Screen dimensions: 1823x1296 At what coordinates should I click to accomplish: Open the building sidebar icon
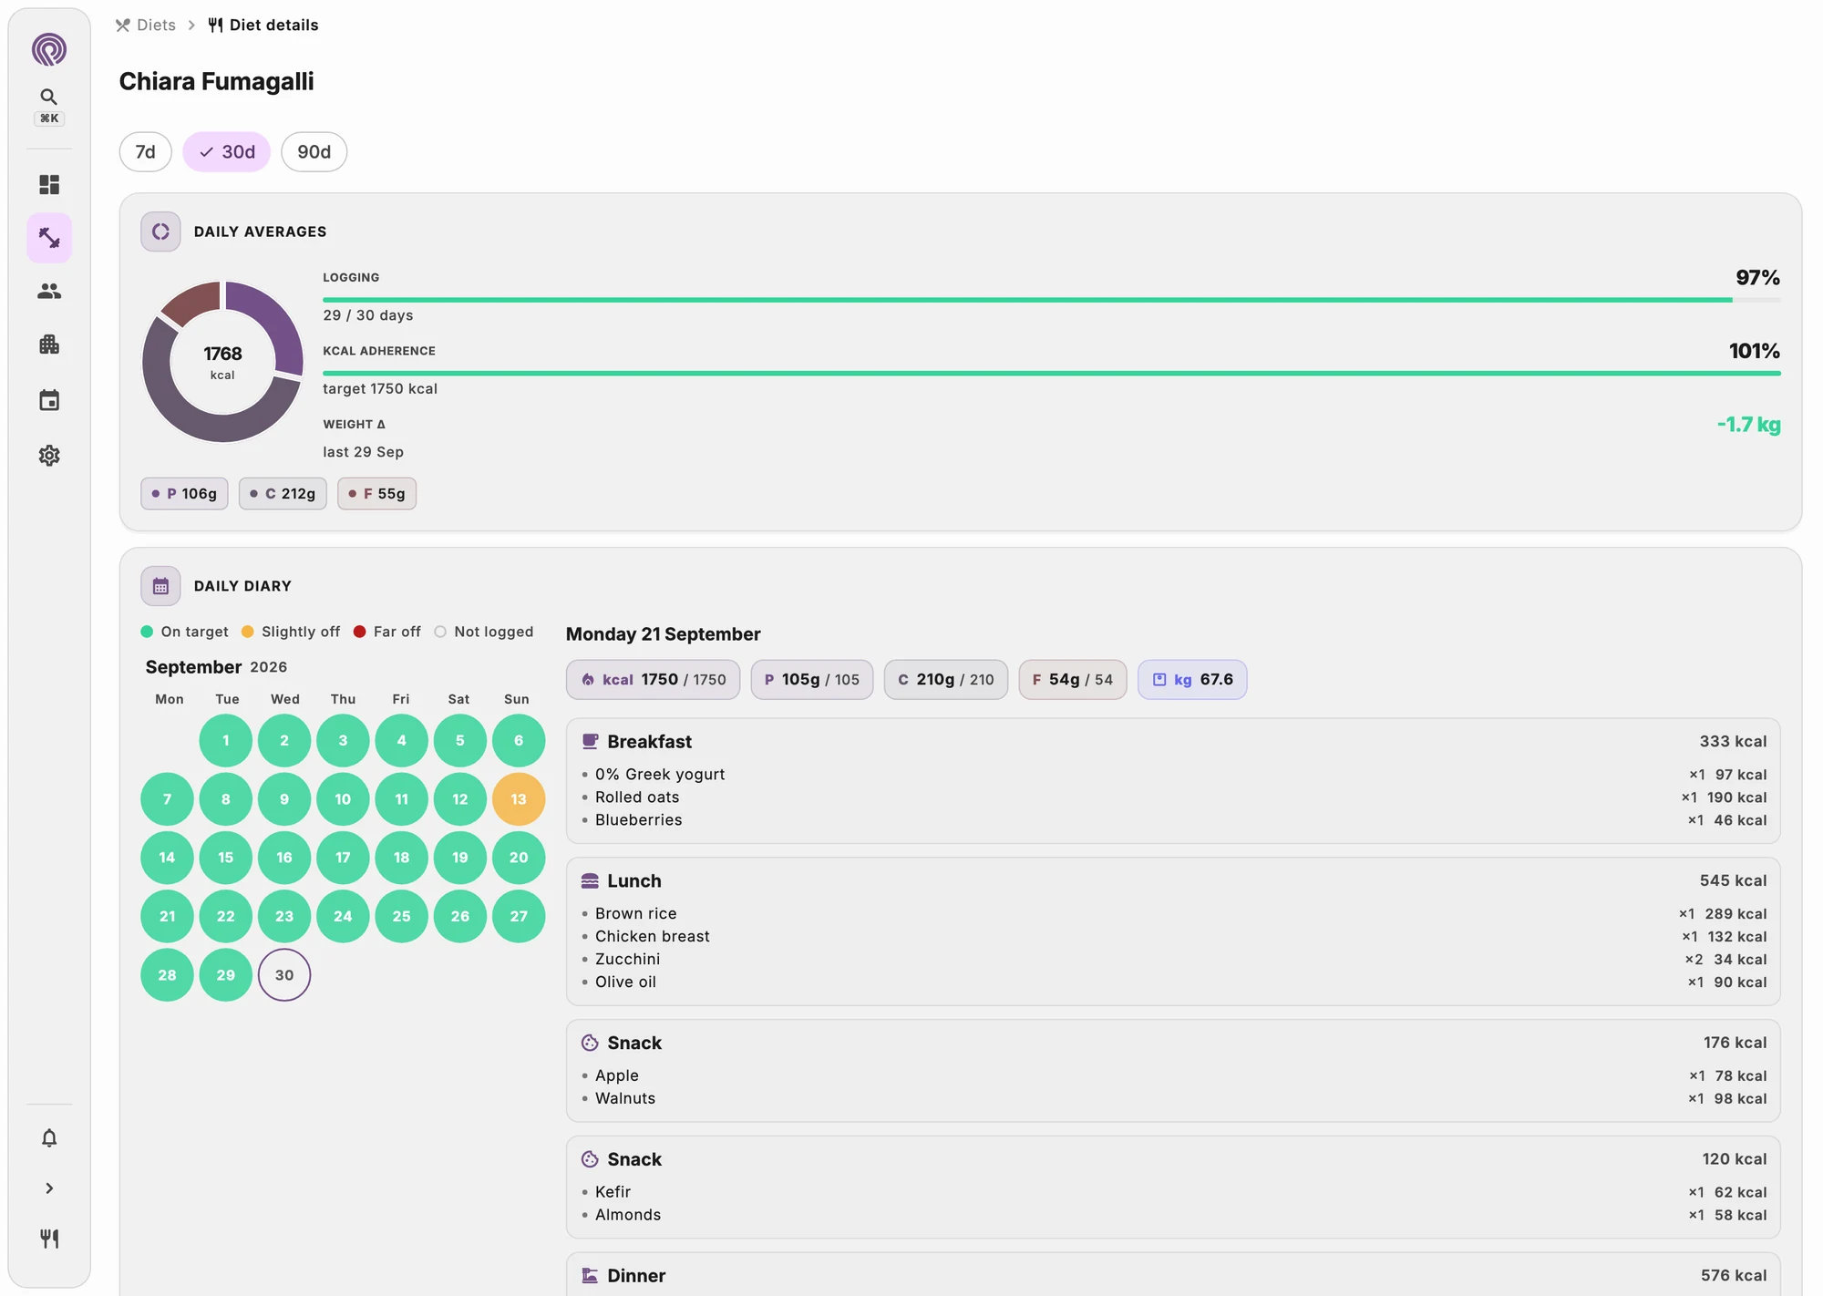[49, 345]
